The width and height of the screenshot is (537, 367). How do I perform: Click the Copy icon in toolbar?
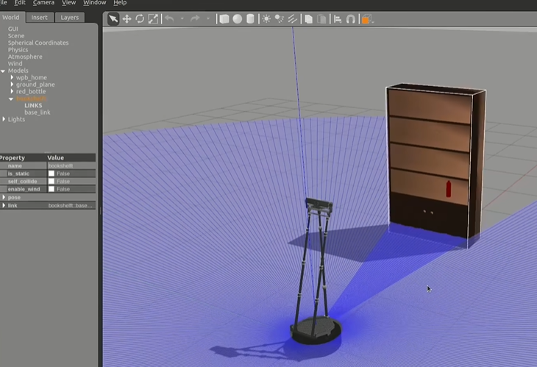308,19
